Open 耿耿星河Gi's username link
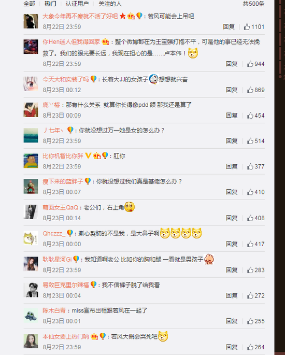This screenshot has width=285, height=355. (57, 259)
